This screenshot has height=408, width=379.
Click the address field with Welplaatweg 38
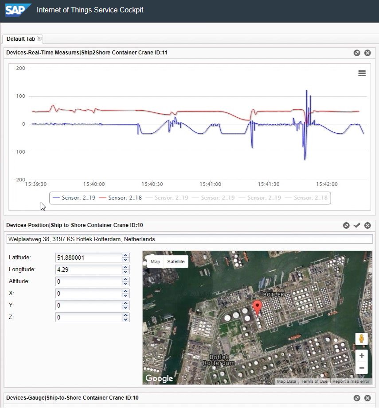pos(190,239)
